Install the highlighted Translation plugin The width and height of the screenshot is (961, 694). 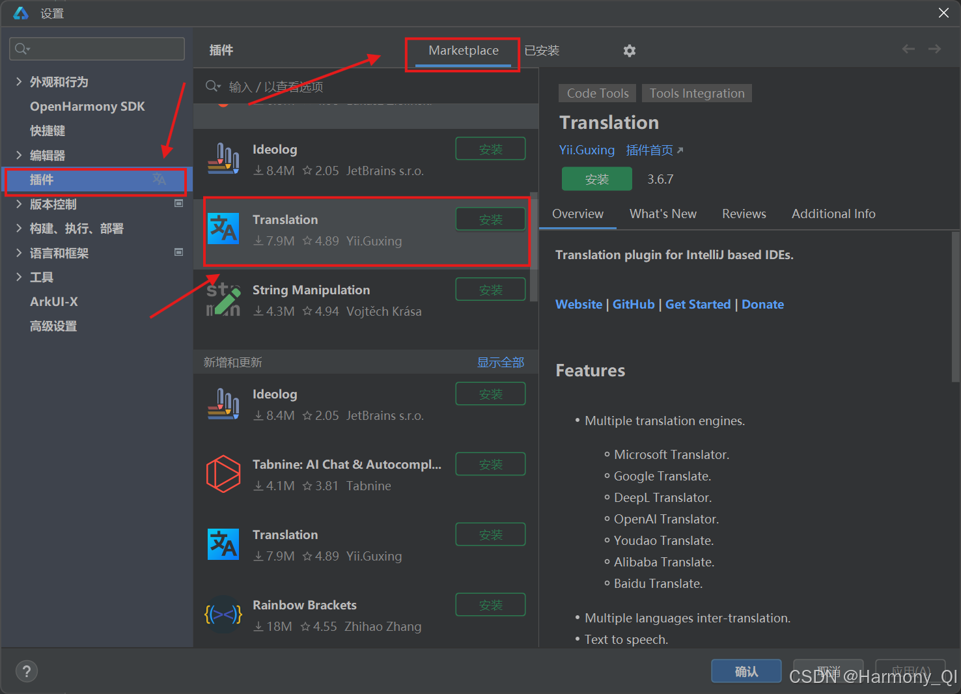click(490, 219)
